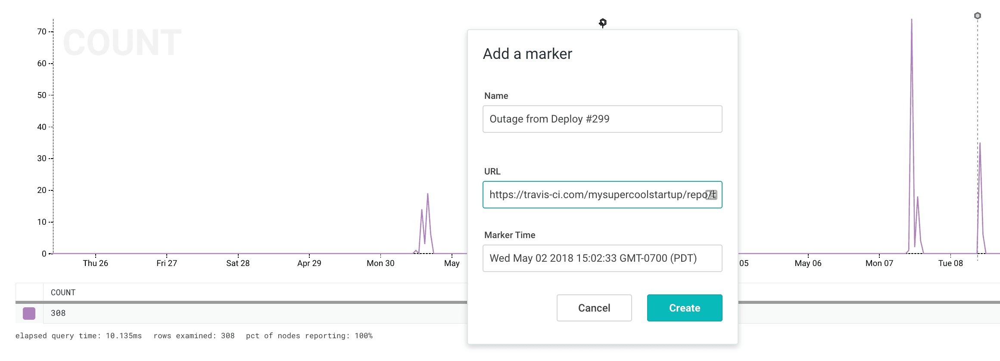
Task: Click the tallest spike near Mon 07
Action: tap(912, 21)
